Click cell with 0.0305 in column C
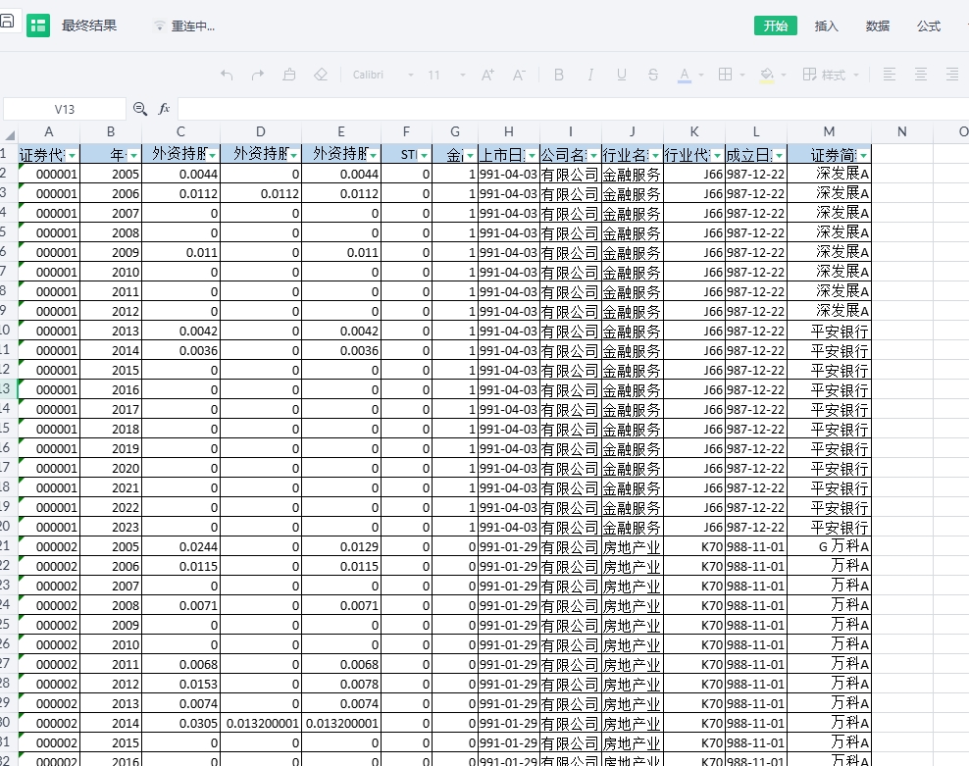This screenshot has height=766, width=969. coord(181,723)
